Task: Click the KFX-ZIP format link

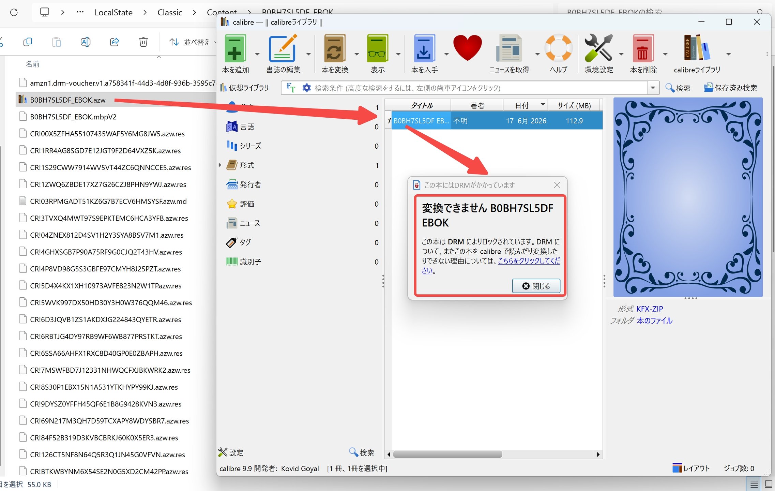Action: pyautogui.click(x=650, y=309)
